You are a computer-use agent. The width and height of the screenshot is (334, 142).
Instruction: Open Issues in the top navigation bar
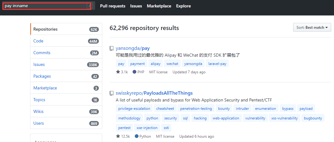136,6
